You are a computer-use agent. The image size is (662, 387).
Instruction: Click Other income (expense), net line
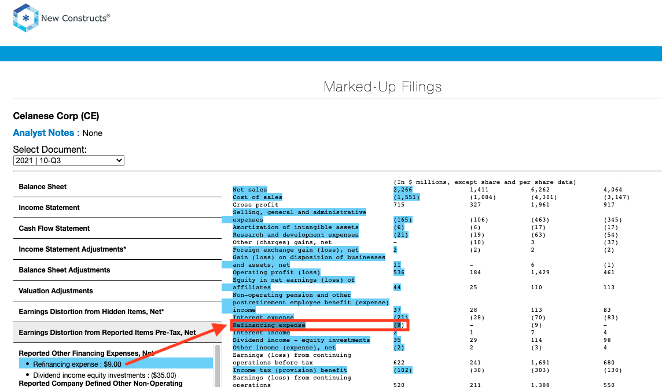[x=284, y=348]
